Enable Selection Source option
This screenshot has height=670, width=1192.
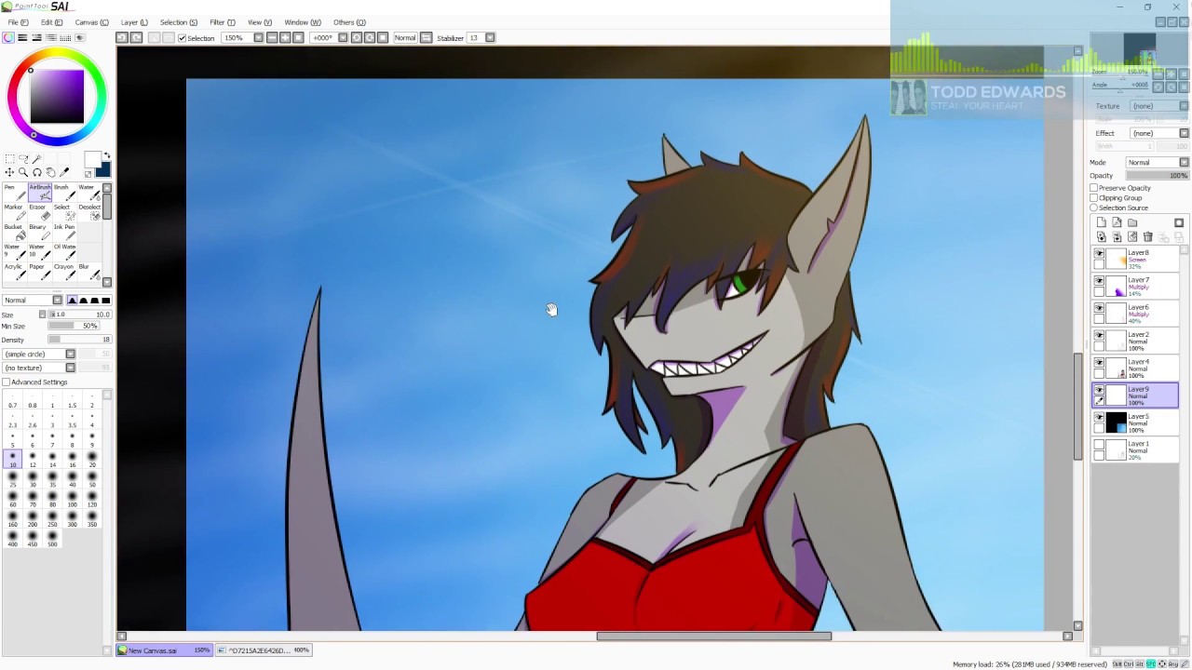[1094, 208]
